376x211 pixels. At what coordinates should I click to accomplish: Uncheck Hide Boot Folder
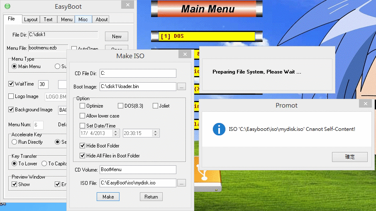tap(83, 146)
